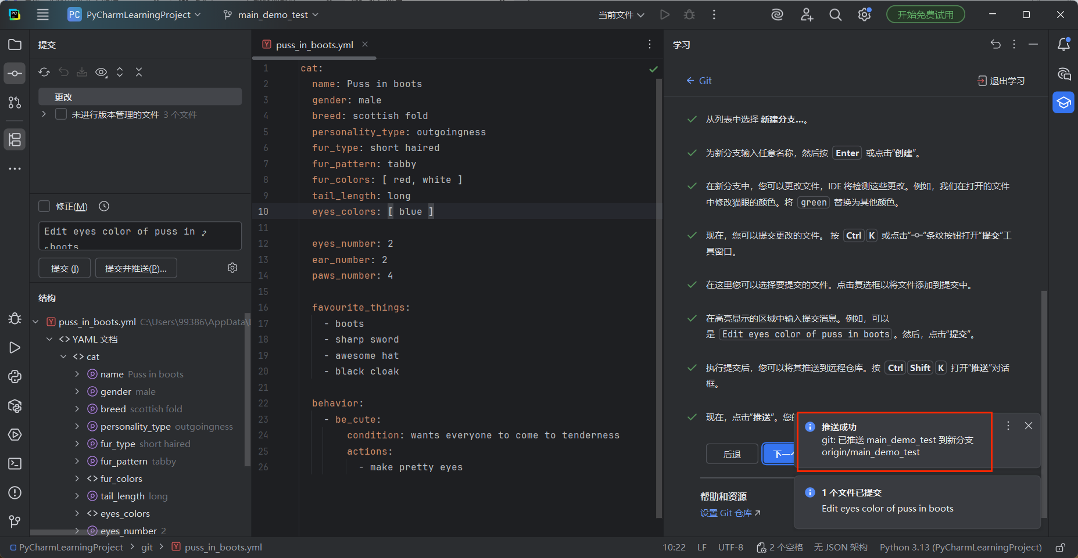Open the Python Console sidebar icon
Viewport: 1078px width, 558px height.
[x=15, y=376]
